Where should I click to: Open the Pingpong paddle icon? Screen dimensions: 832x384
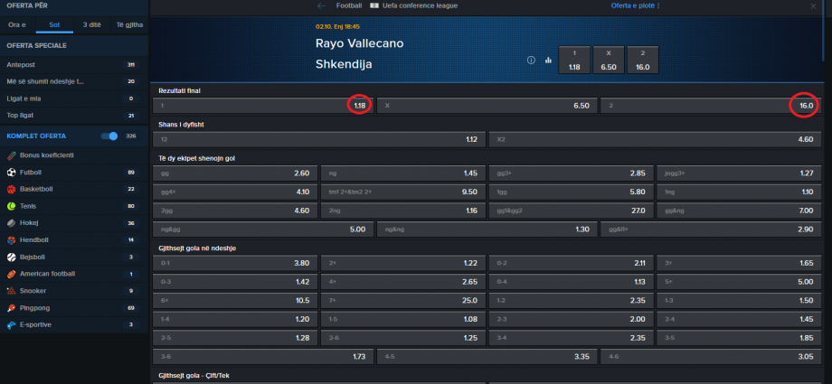(x=11, y=307)
